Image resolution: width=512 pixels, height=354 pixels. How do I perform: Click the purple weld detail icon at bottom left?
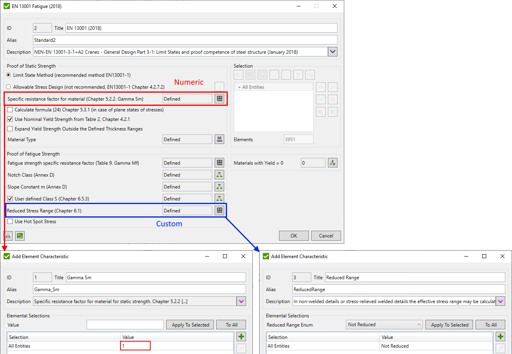click(x=8, y=235)
